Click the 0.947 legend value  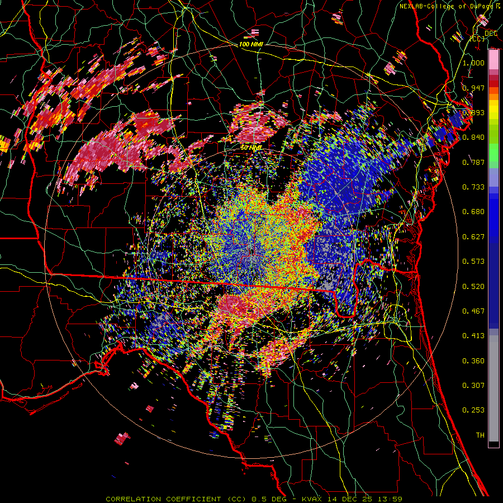[473, 88]
